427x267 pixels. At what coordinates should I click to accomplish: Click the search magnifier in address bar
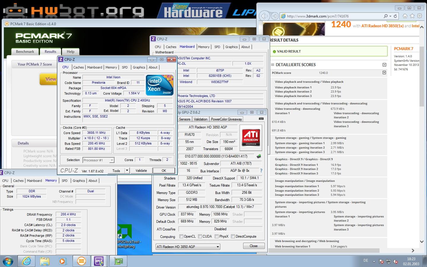pos(385,16)
